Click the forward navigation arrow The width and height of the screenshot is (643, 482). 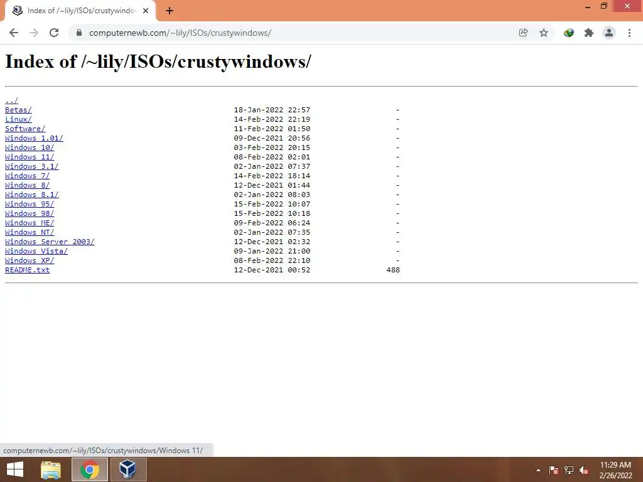point(34,33)
